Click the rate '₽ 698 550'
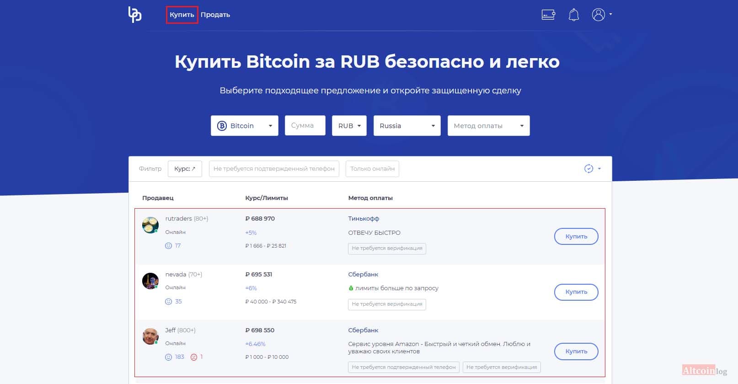 pyautogui.click(x=260, y=330)
